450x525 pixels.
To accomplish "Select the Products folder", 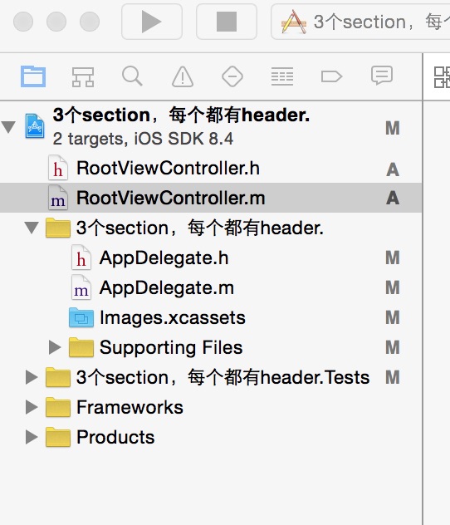I will tap(58, 437).
